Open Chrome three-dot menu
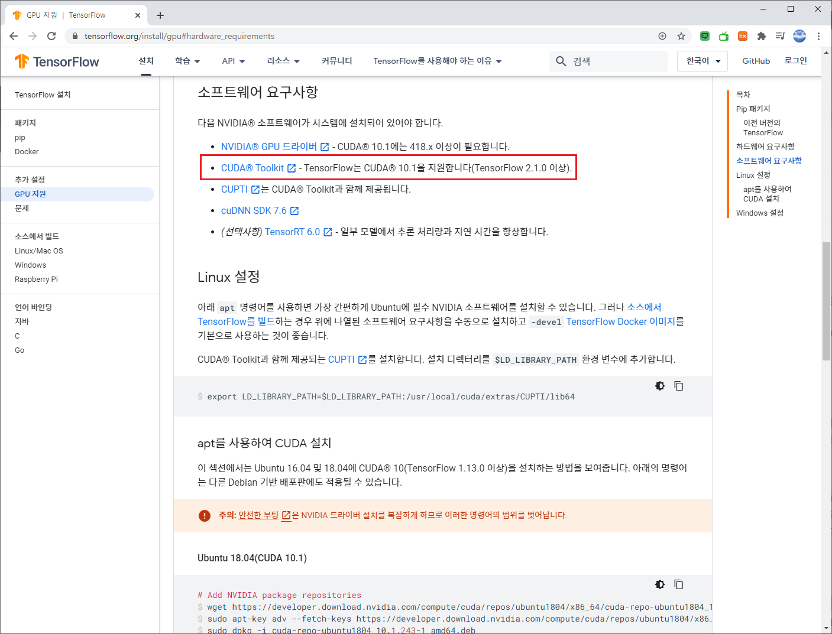 [x=818, y=36]
